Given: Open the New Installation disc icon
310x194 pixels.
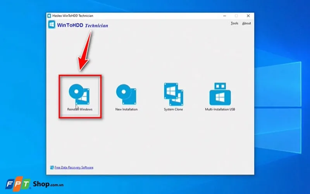Looking at the screenshot, I should [x=126, y=94].
